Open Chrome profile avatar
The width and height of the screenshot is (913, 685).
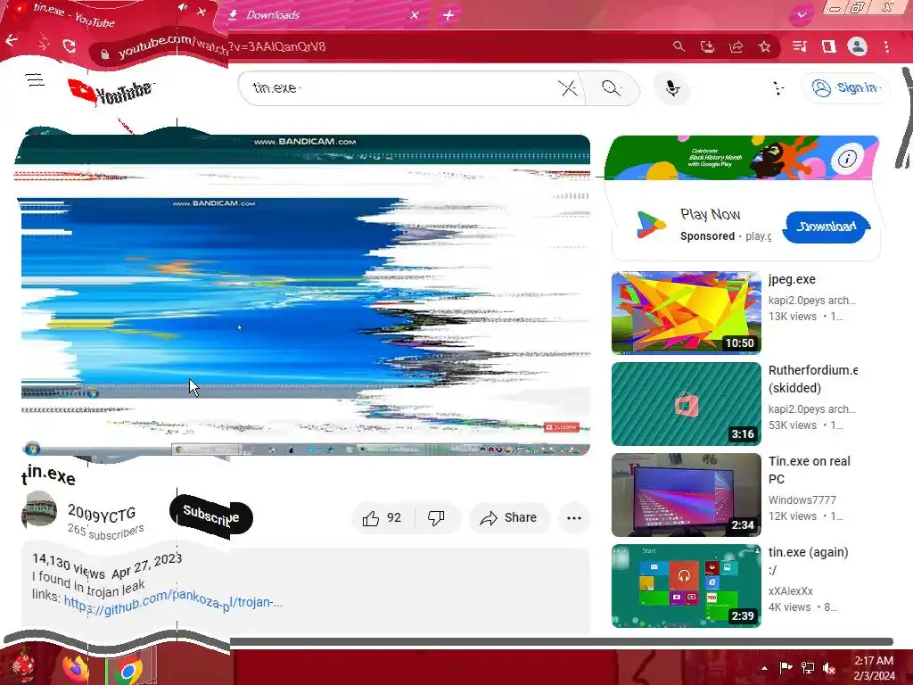point(858,46)
